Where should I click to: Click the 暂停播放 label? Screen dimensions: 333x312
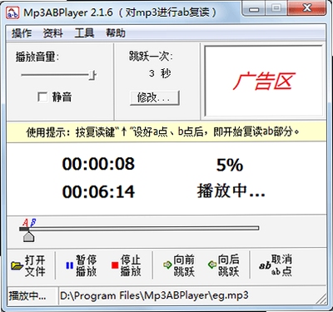[87, 265]
